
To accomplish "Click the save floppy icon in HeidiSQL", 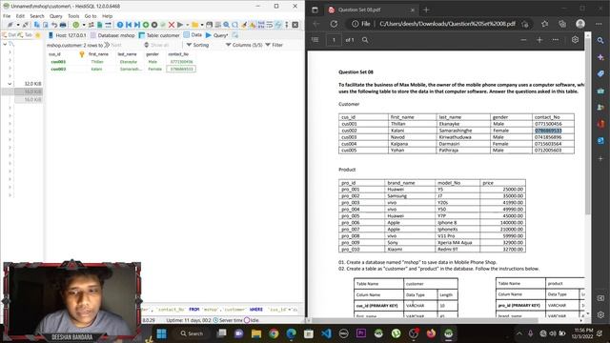I will pos(210,25).
